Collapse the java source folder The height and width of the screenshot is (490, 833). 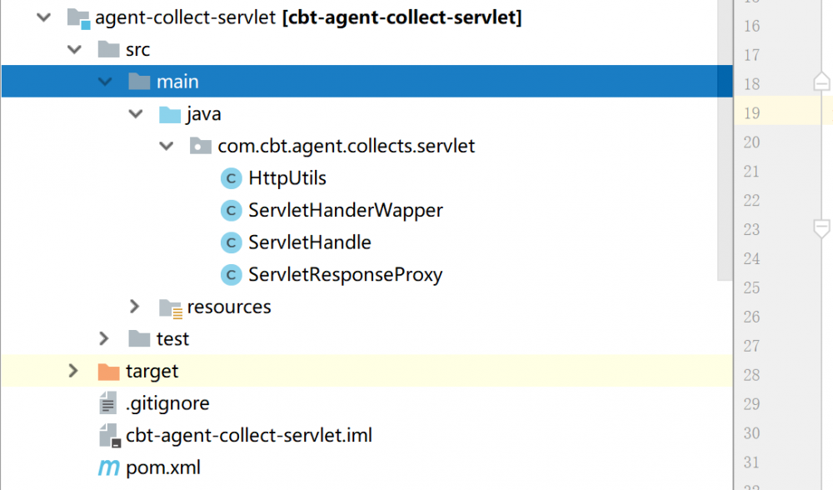[x=136, y=114]
